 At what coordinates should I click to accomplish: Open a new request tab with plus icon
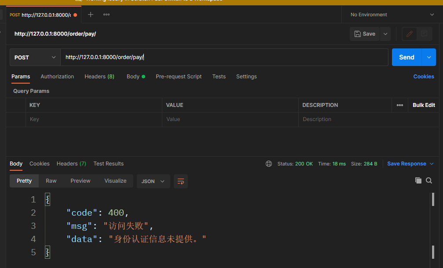click(x=91, y=15)
